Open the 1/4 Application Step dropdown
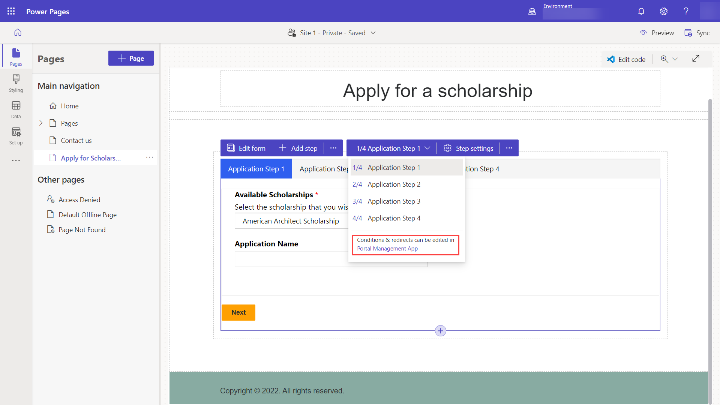 pyautogui.click(x=392, y=148)
